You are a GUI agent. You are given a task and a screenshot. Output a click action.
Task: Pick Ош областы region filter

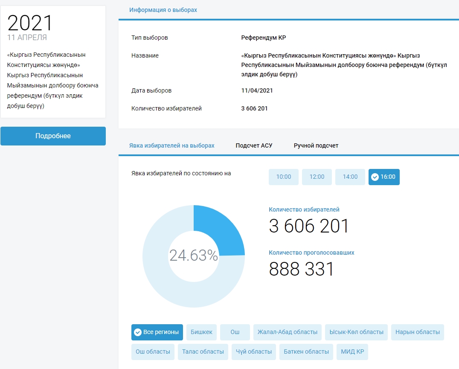[x=153, y=352]
